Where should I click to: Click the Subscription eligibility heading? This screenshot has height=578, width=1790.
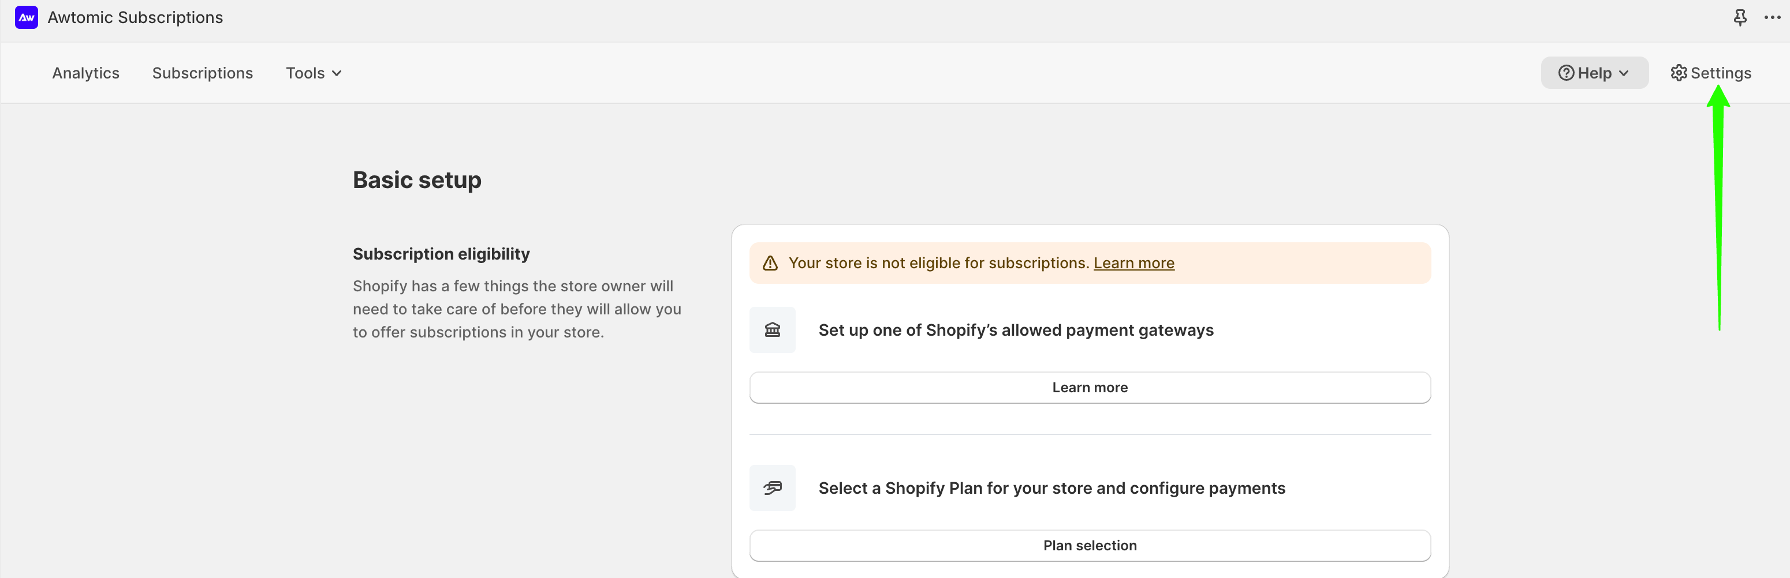[441, 254]
